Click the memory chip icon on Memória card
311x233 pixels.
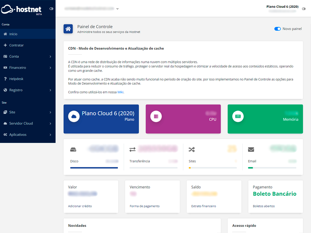(x=238, y=116)
